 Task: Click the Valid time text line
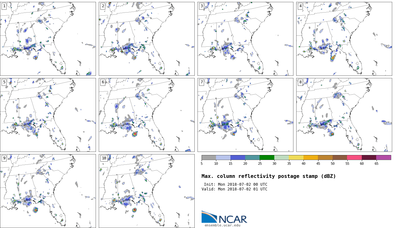[234, 189]
